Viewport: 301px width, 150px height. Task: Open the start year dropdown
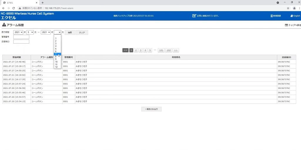click(18, 32)
